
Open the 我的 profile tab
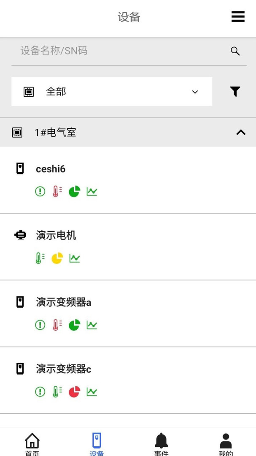click(226, 443)
